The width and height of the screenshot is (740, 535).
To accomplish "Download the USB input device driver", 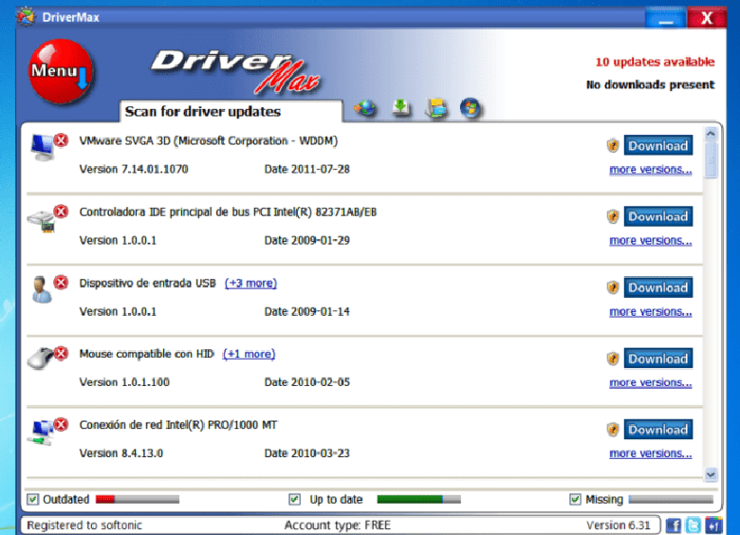I will coord(657,287).
